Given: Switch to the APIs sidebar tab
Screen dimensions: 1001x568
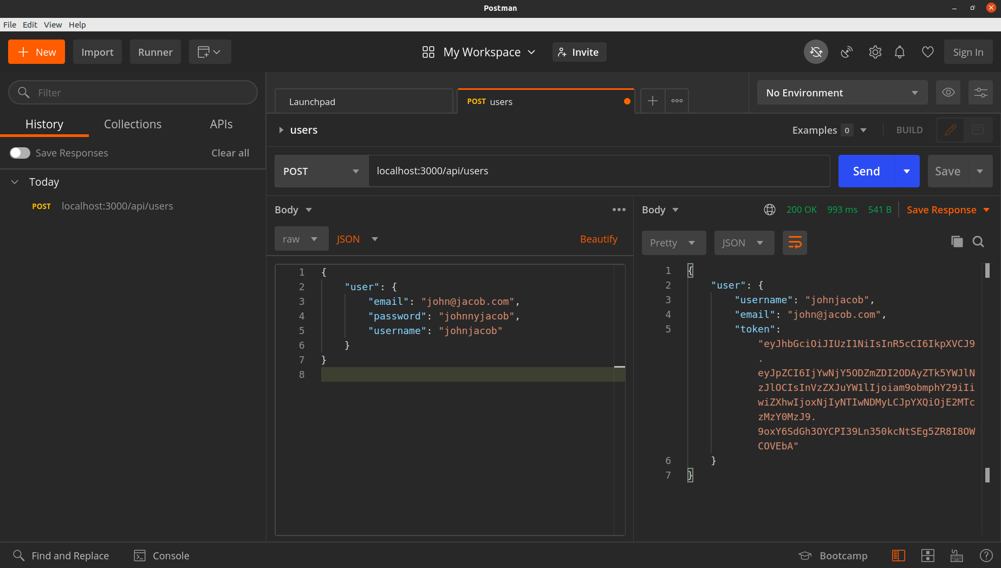Looking at the screenshot, I should point(221,124).
